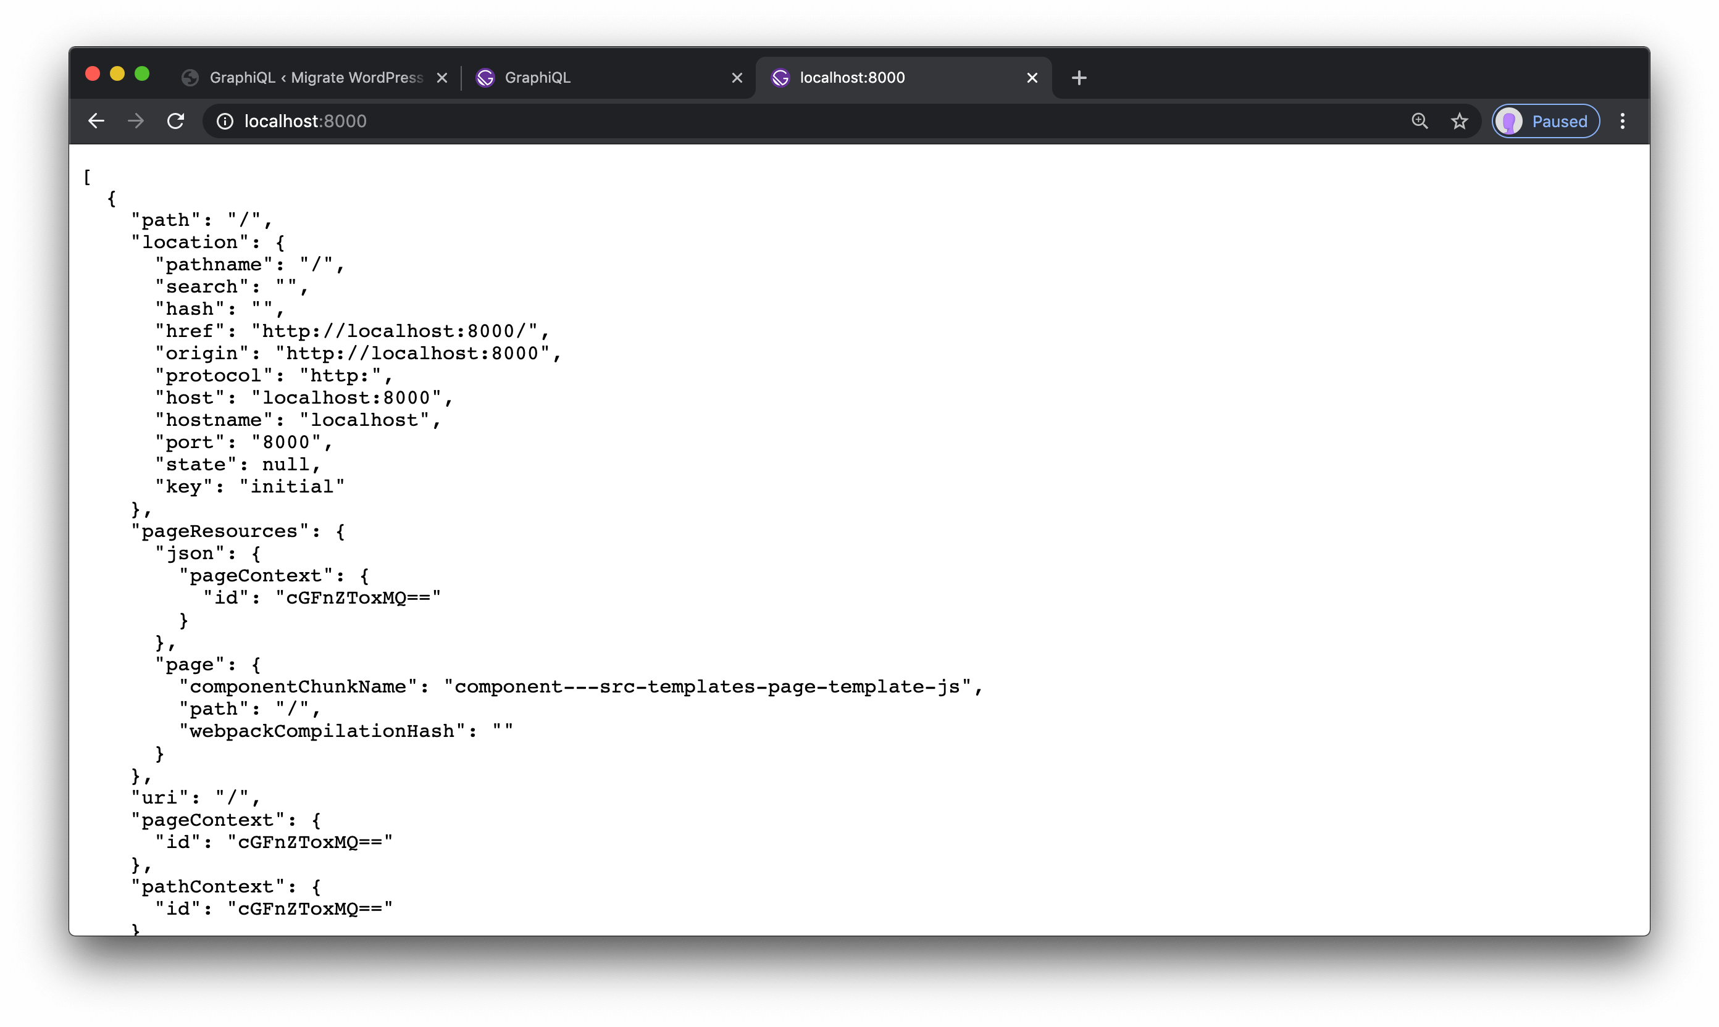The image size is (1719, 1027).
Task: Click the globe favicon on the Migrate WordPress tab
Action: click(190, 78)
